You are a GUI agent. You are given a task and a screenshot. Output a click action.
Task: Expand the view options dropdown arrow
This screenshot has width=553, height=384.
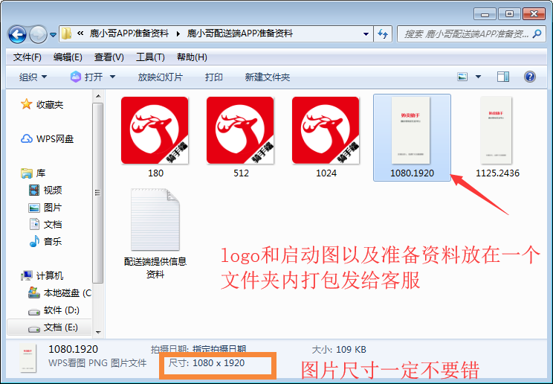[478, 77]
